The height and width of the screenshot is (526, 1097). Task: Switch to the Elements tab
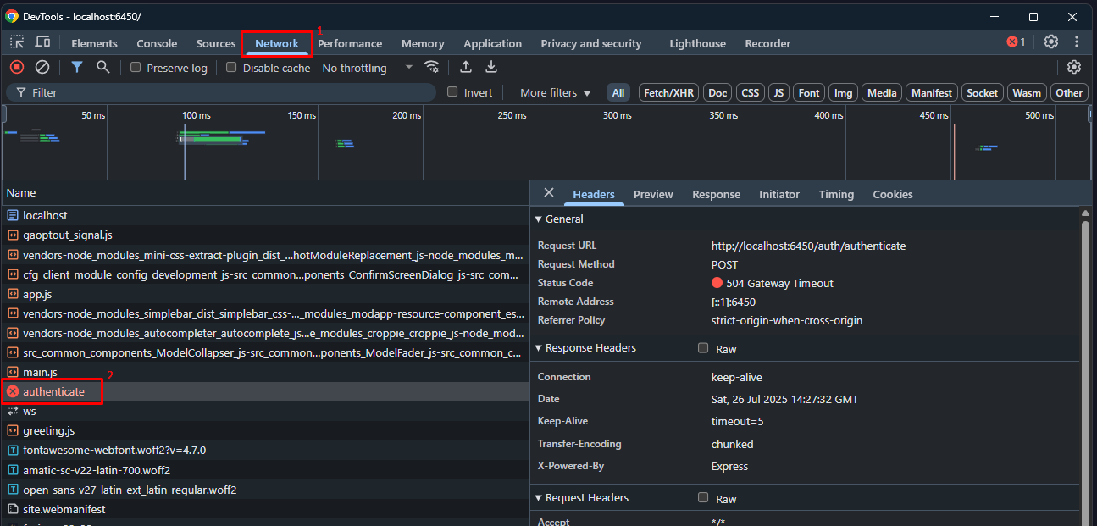(94, 43)
